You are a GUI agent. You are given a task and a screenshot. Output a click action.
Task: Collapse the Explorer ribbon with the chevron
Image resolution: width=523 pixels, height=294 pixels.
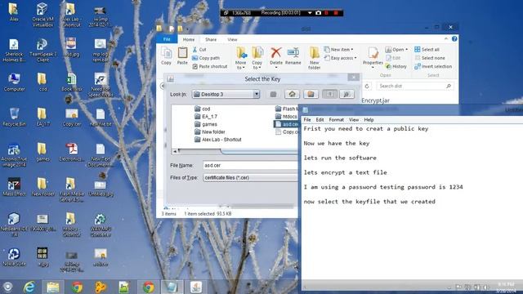tap(446, 38)
